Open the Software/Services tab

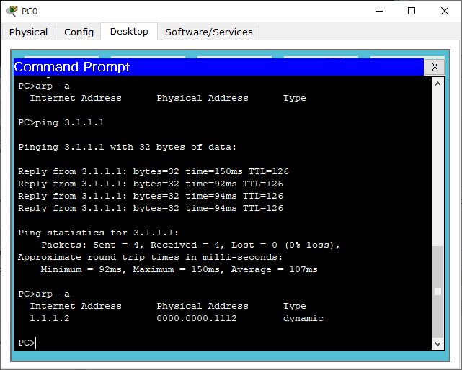(x=208, y=32)
